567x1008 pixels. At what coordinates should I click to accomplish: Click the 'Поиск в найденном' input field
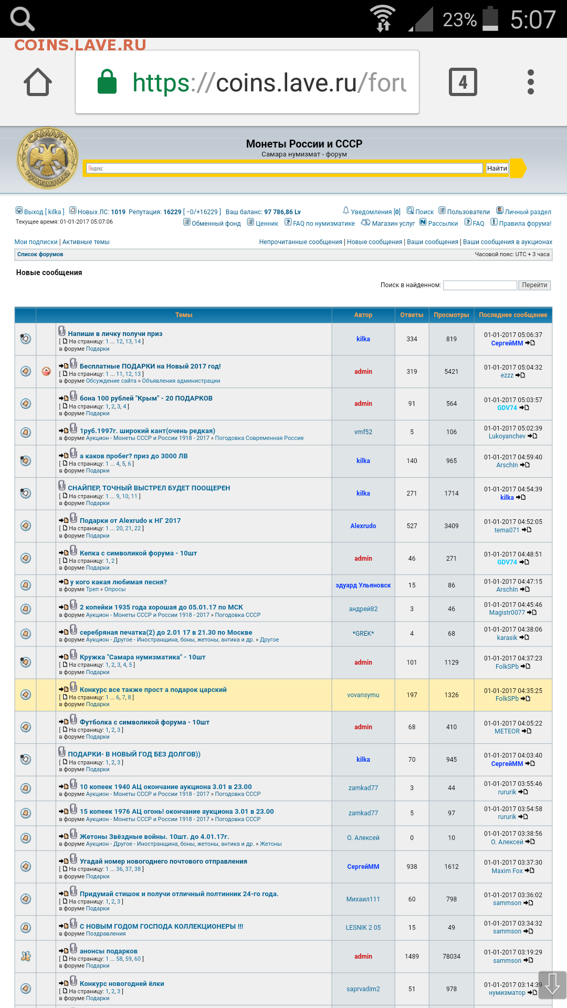point(480,285)
